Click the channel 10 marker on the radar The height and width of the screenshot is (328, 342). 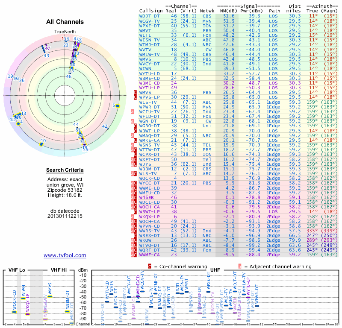point(41,144)
